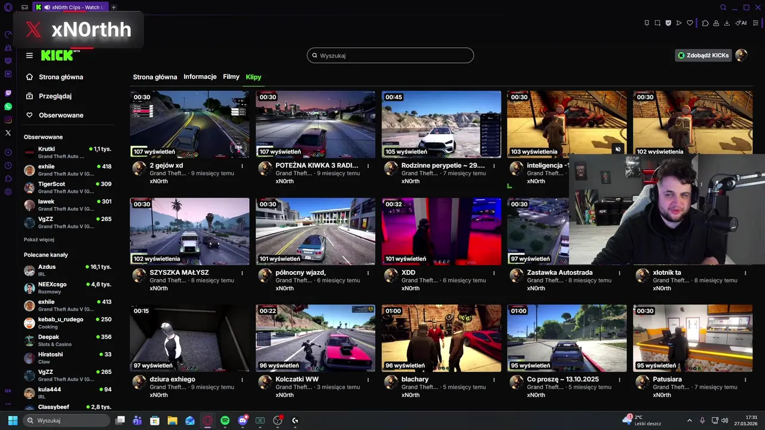Open Instagram in the Opera sidebar
Viewport: 765px width, 430px height.
tap(8, 119)
